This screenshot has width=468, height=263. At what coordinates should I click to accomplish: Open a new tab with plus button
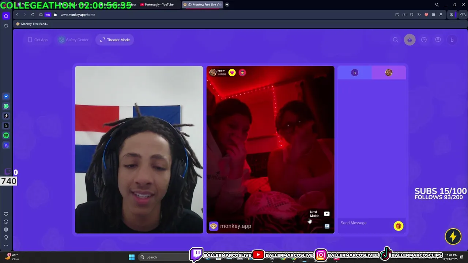(227, 5)
